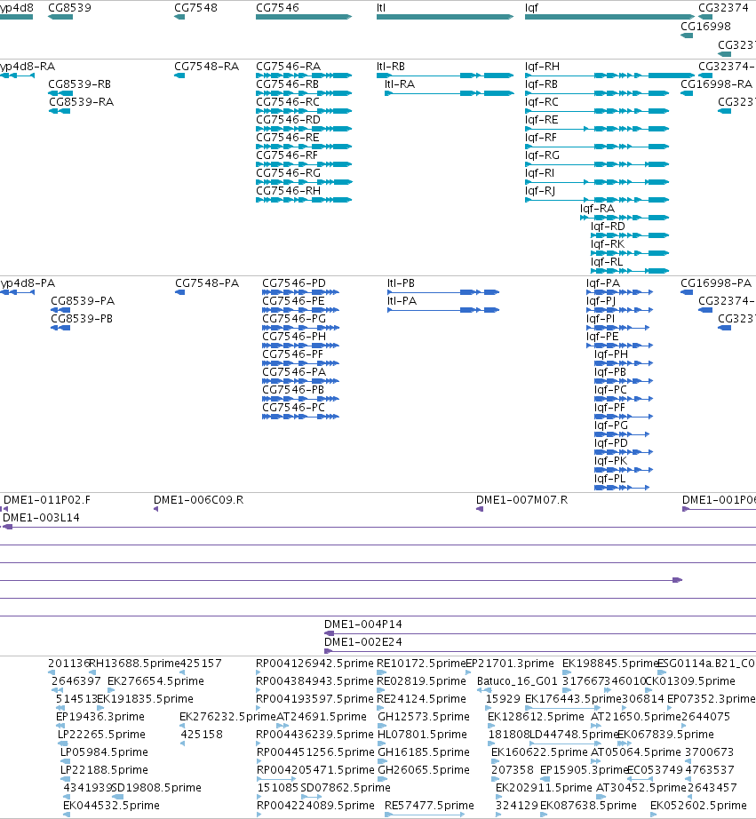Screen dimensions: 756x819
Task: Select the CG7546 gene bar
Action: (304, 17)
